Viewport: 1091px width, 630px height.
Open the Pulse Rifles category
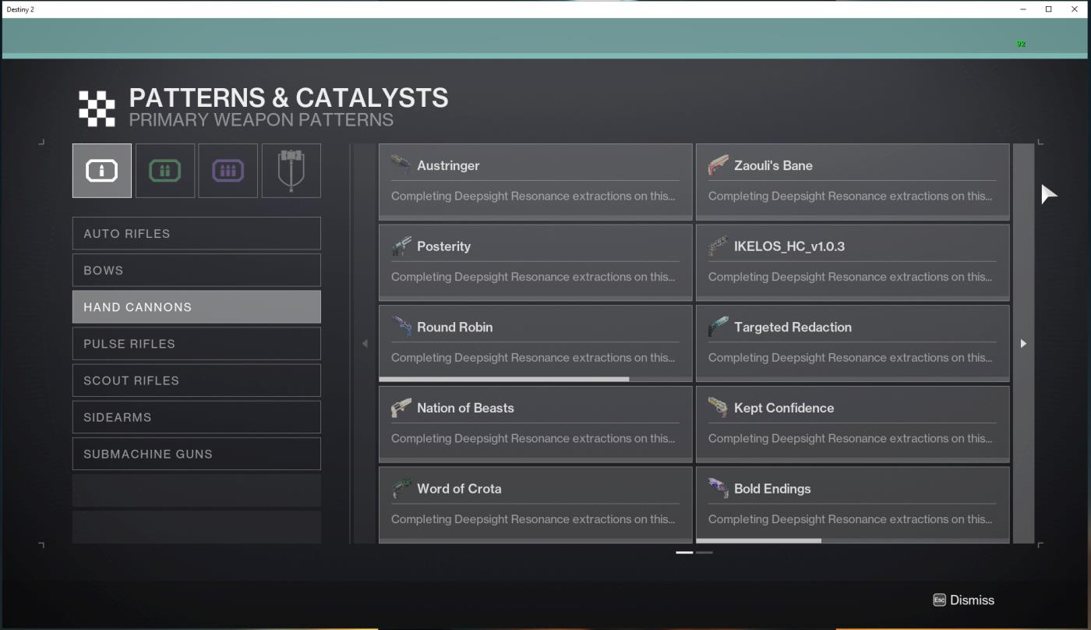pos(196,343)
